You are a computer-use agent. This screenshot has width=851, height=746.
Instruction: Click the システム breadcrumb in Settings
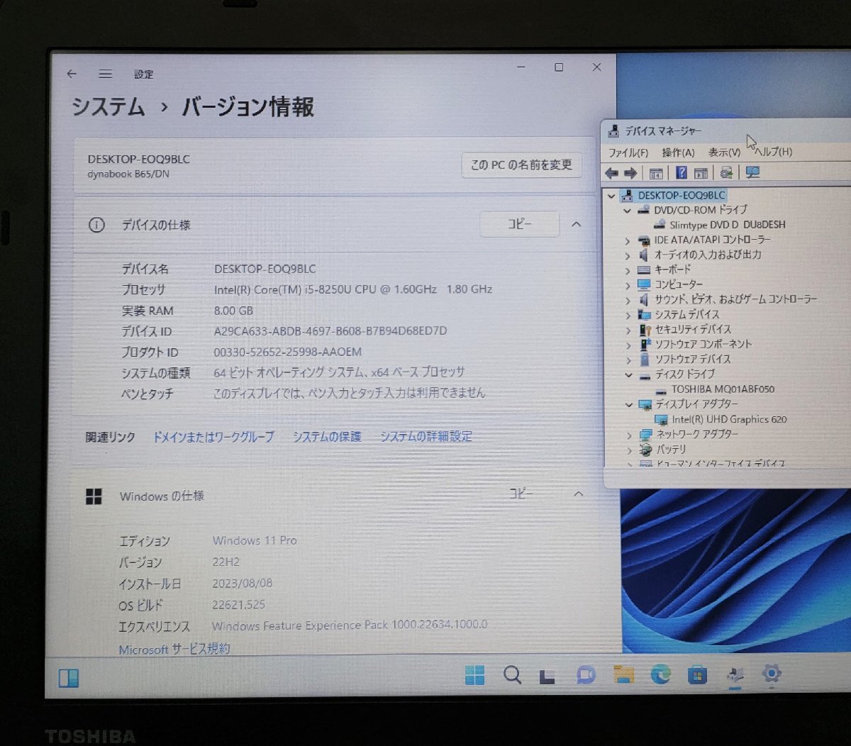click(108, 107)
